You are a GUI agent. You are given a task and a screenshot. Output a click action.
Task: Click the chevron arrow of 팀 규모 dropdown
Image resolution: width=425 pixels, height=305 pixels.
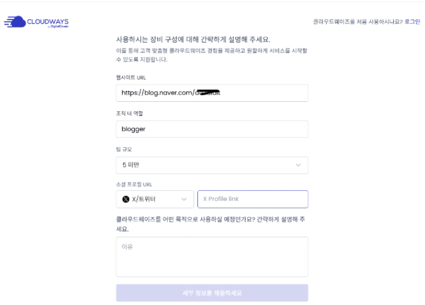(298, 165)
